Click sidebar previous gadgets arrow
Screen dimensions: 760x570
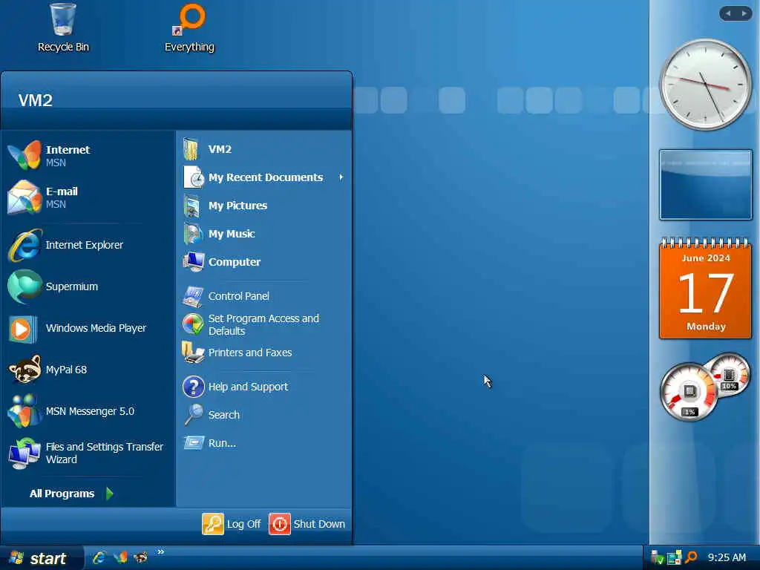point(728,13)
